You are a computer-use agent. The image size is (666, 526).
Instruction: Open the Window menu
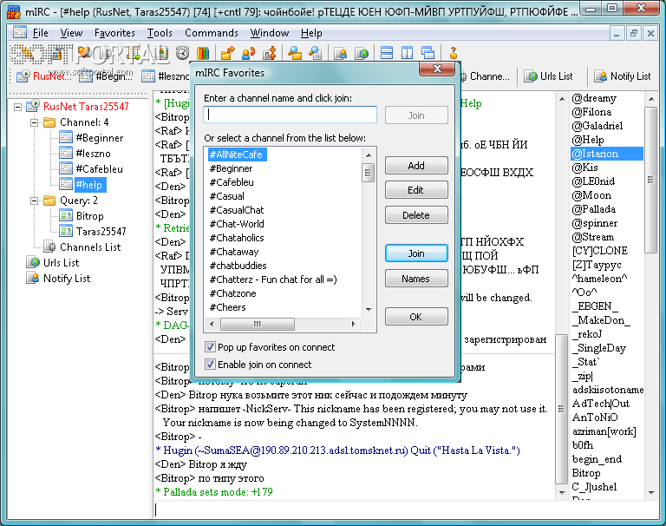pos(270,33)
